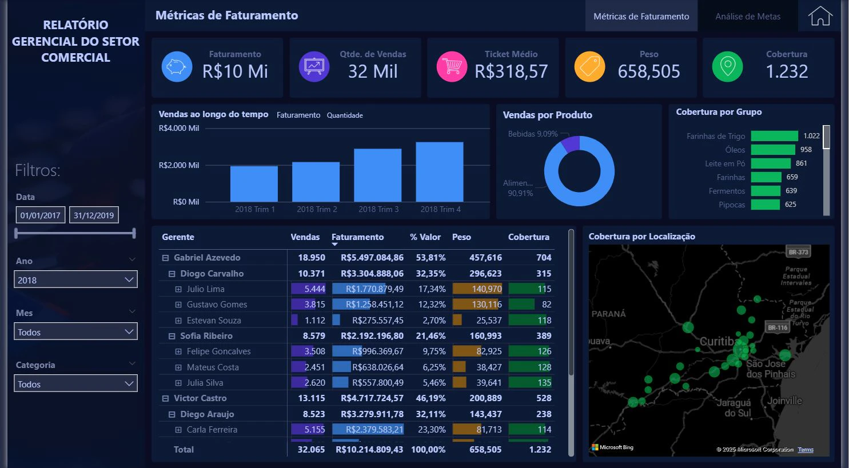The height and width of the screenshot is (468, 849).
Task: Click the location pin Cobertura icon
Action: 727,66
